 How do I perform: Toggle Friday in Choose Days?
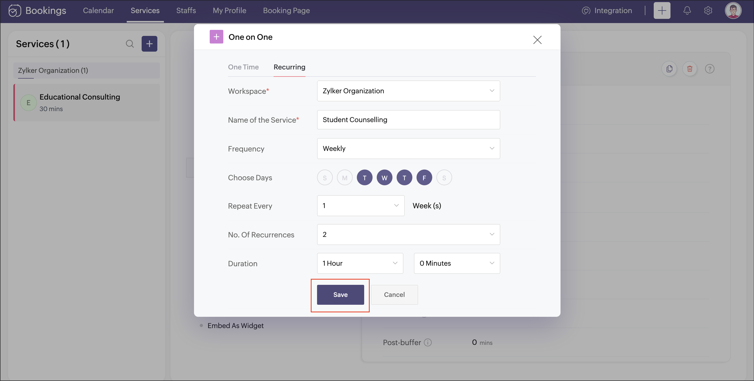pyautogui.click(x=424, y=178)
